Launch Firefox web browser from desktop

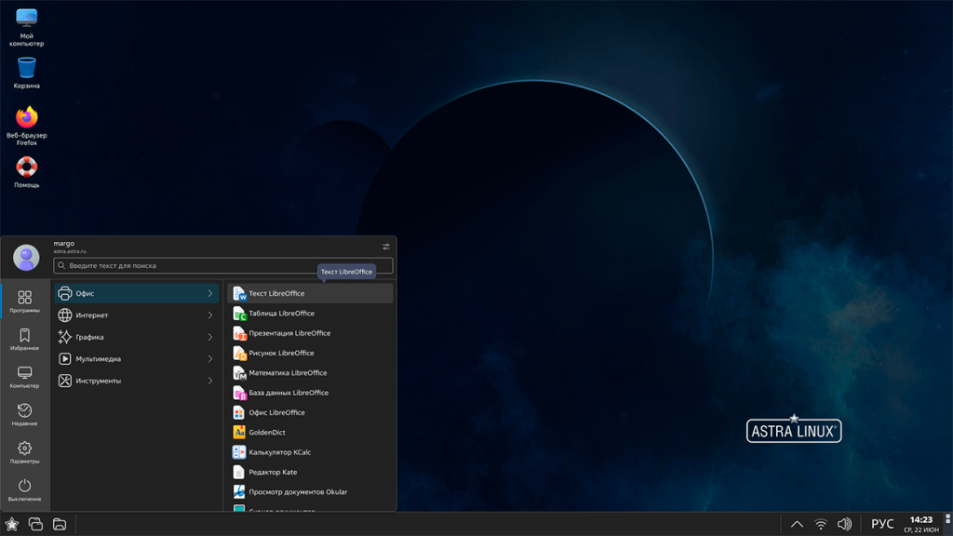[27, 126]
